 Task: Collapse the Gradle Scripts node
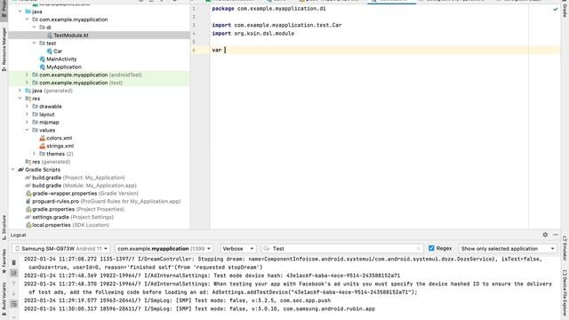click(12, 170)
